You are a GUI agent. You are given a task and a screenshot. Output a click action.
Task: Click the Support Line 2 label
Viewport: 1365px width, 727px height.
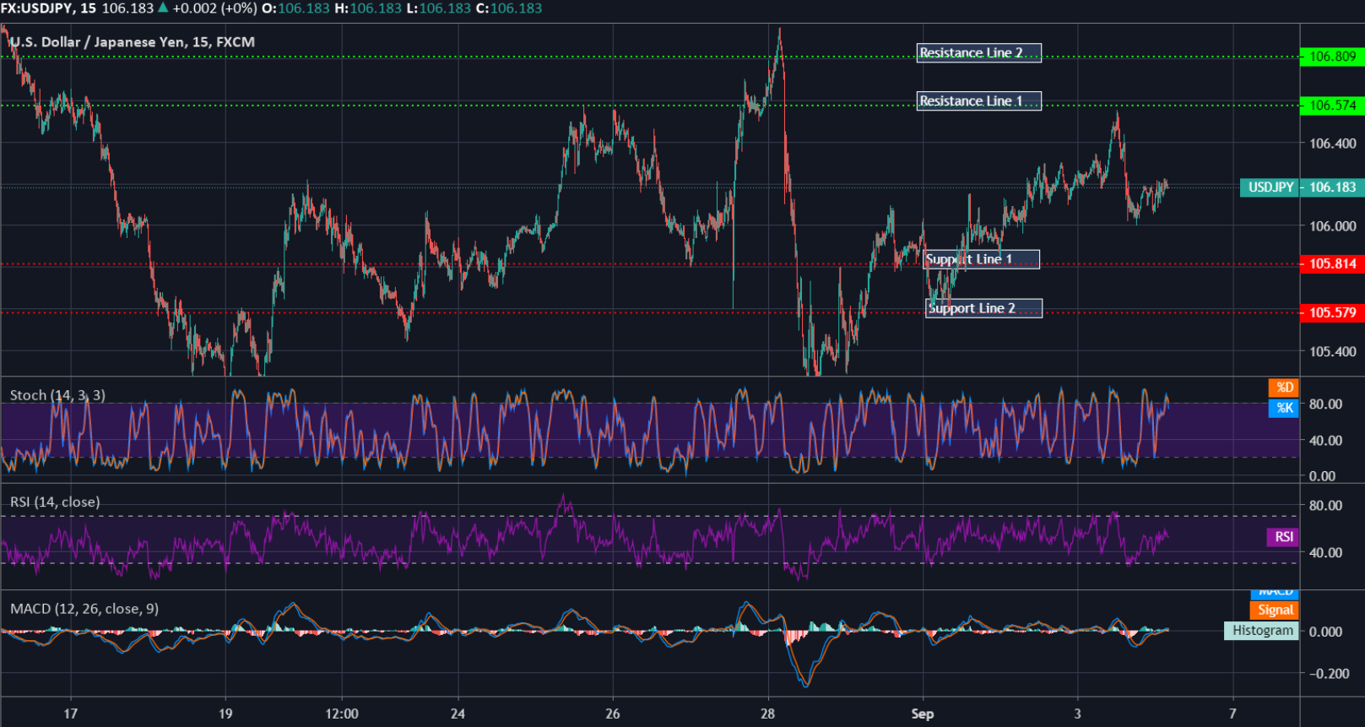[983, 308]
